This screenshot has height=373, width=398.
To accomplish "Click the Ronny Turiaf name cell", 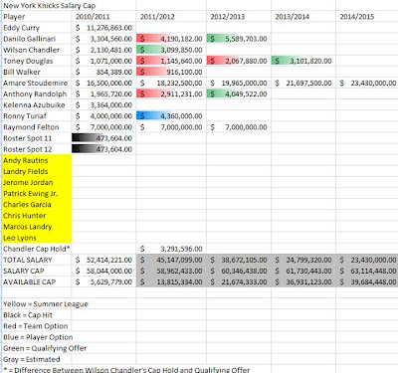I will tap(37, 116).
